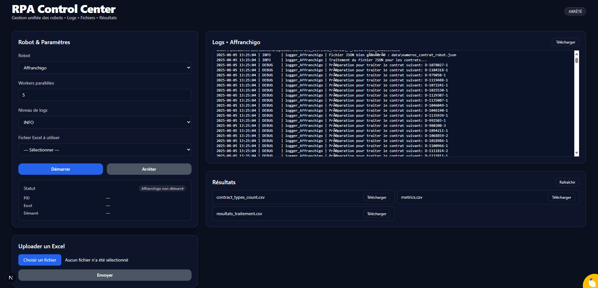Image resolution: width=598 pixels, height=288 pixels.
Task: Select log line for contract D-1046049-1
Action: (x=332, y=105)
